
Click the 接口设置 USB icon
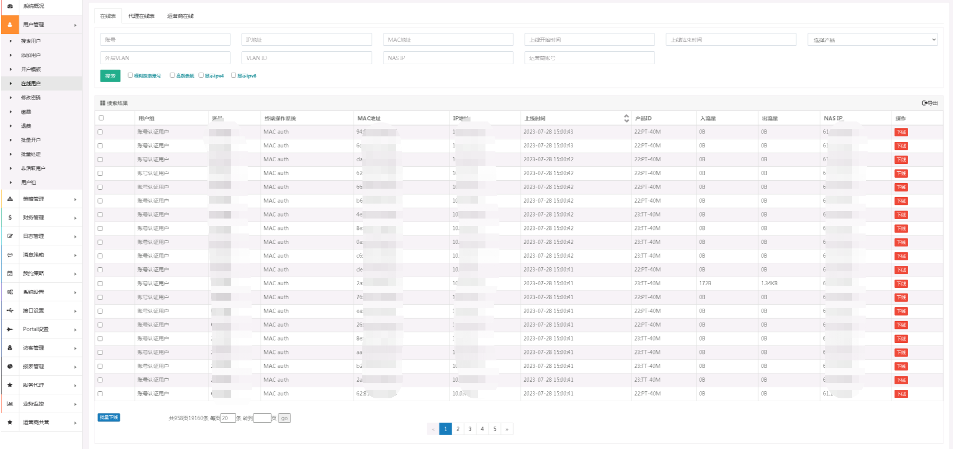tap(10, 311)
